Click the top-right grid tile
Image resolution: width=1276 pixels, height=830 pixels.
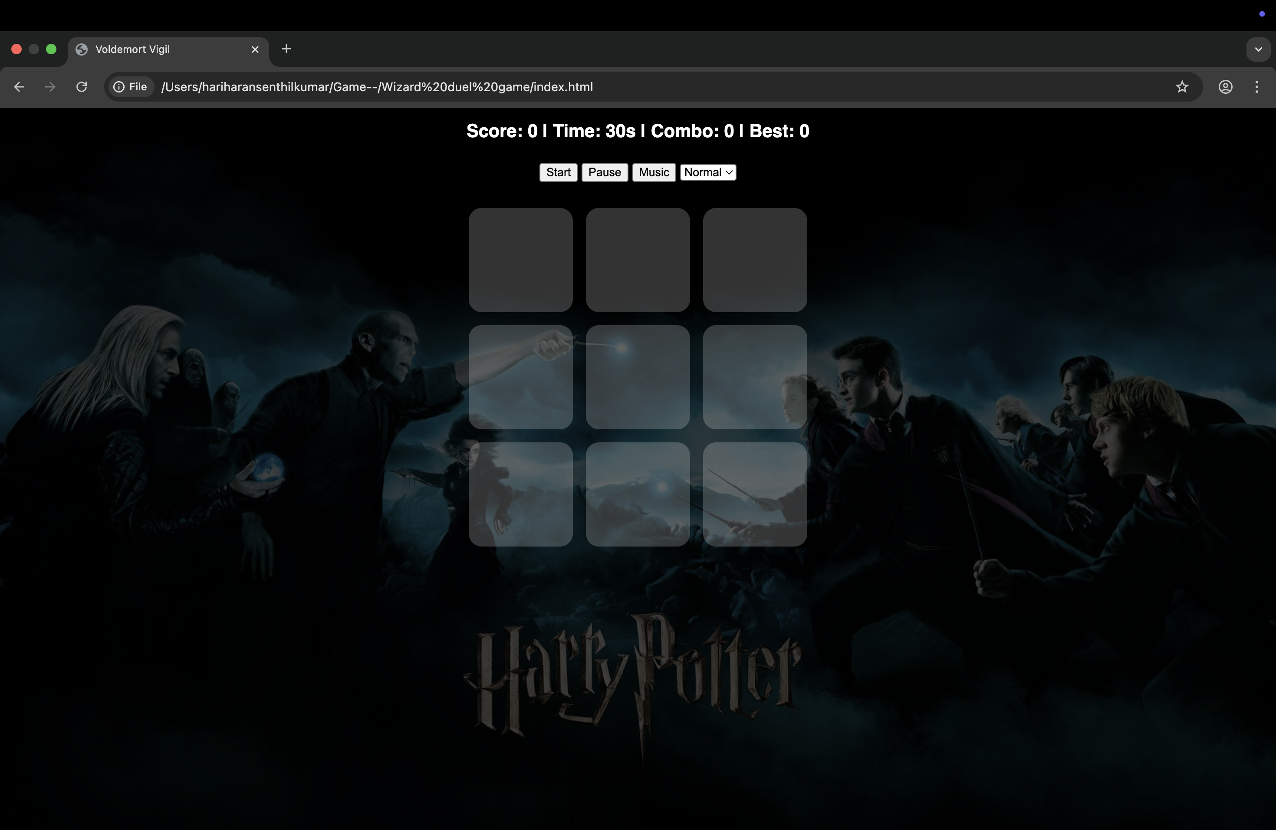(754, 260)
